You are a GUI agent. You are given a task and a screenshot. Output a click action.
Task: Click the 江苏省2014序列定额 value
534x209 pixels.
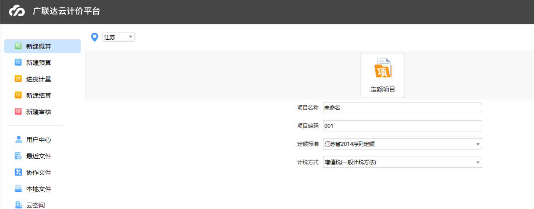tap(349, 144)
